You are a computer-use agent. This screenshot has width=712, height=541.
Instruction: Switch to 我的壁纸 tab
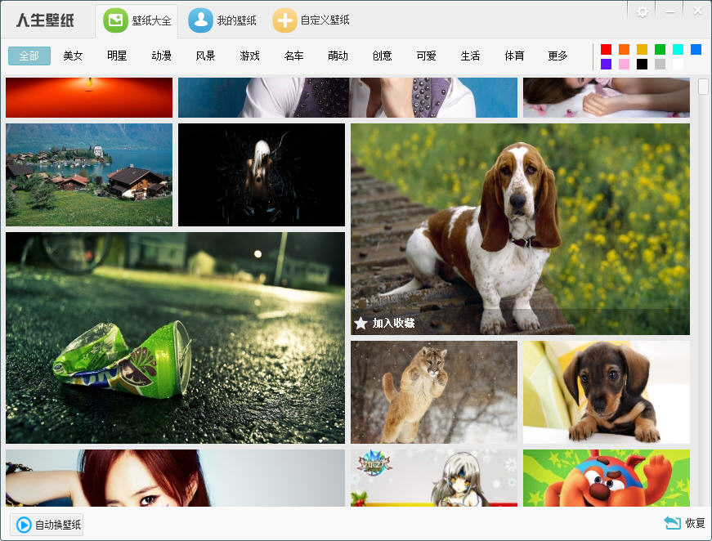point(222,20)
